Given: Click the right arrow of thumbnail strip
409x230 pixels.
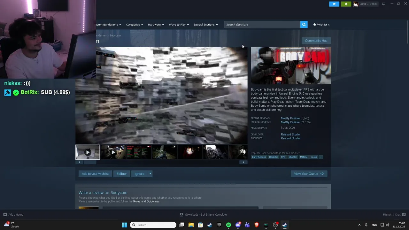Looking at the screenshot, I should tap(243, 162).
